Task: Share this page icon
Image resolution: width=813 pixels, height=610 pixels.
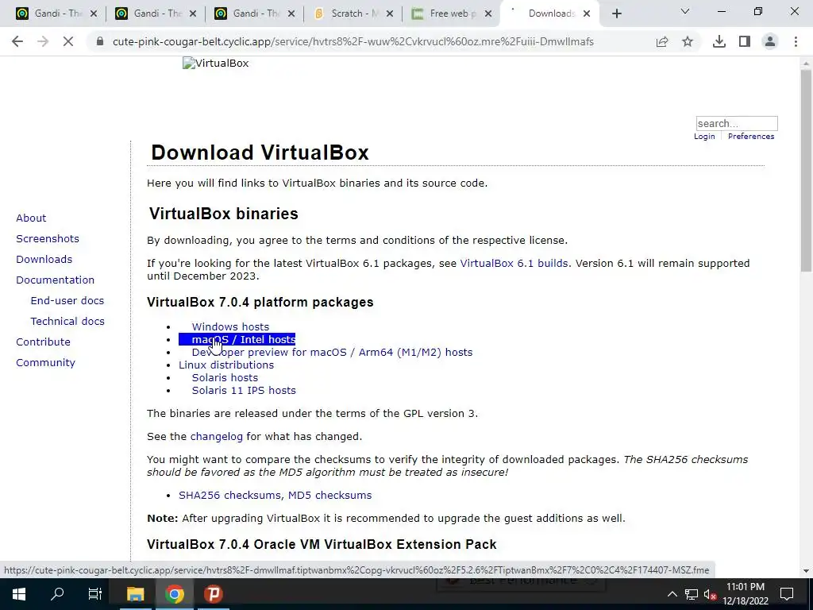Action: tap(662, 41)
